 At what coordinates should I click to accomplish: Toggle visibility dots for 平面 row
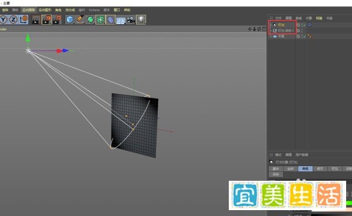[x=302, y=36]
